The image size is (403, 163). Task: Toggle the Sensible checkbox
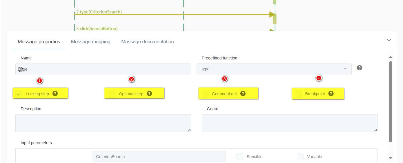coord(239,157)
